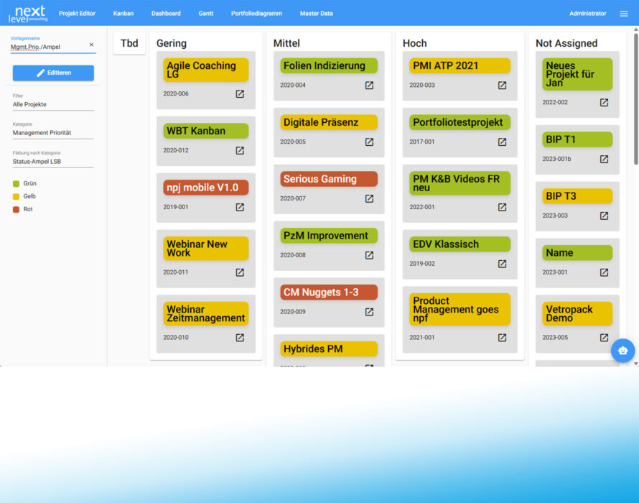Open PzM Improvement link icon
The image size is (639, 503).
(369, 255)
